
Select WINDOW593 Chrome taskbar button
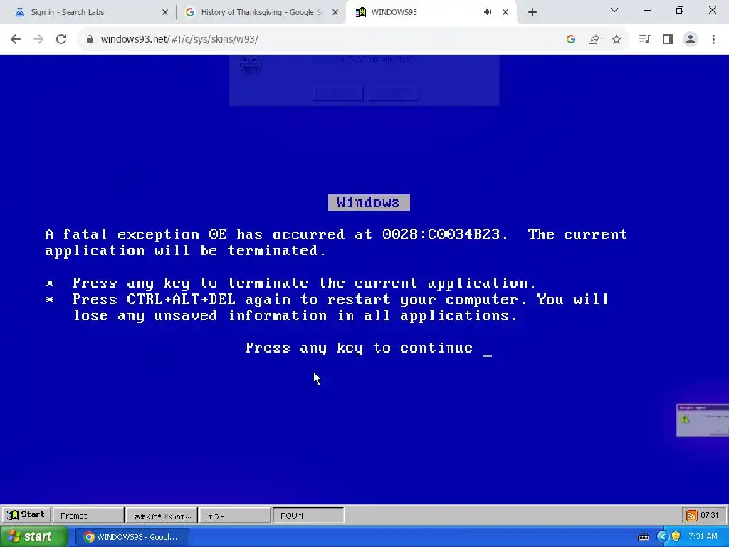tap(132, 537)
